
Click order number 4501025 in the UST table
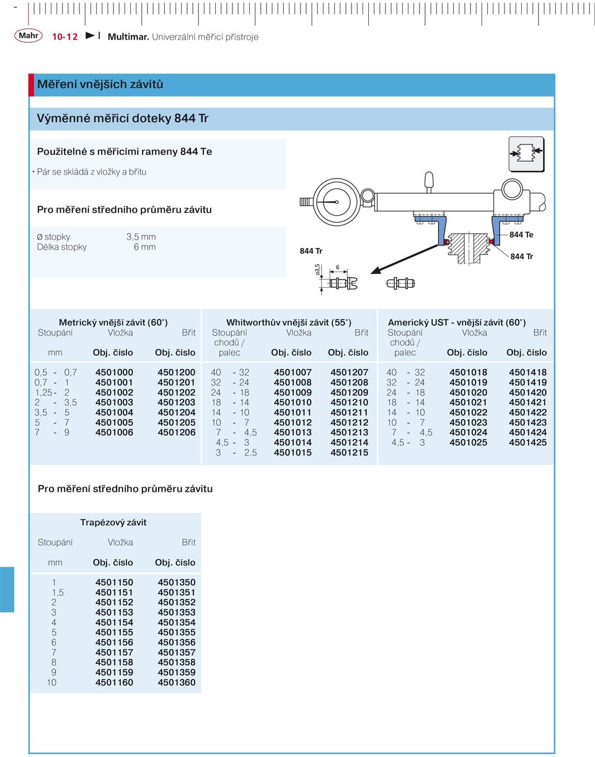pos(469,442)
